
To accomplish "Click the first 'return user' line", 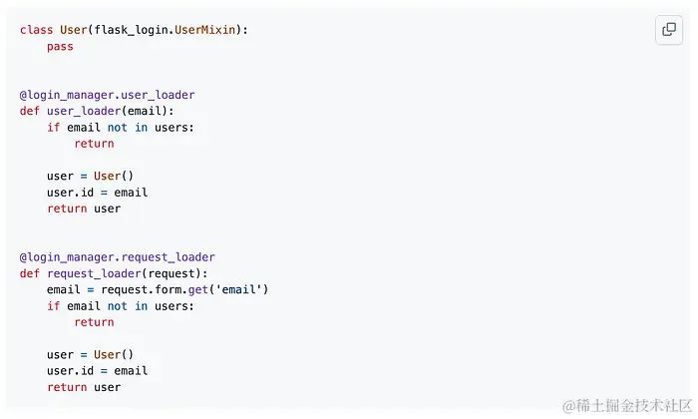I will coord(84,209).
